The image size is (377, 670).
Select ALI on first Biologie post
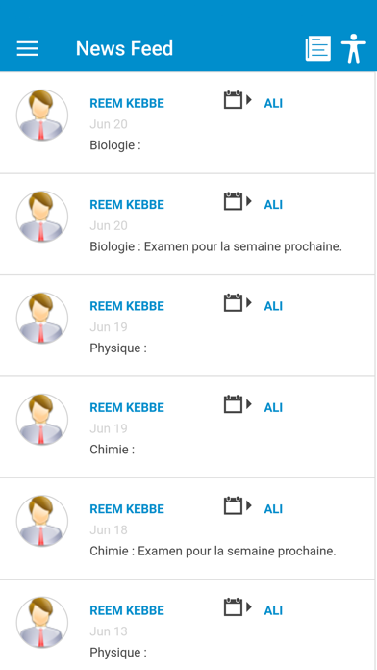point(273,103)
